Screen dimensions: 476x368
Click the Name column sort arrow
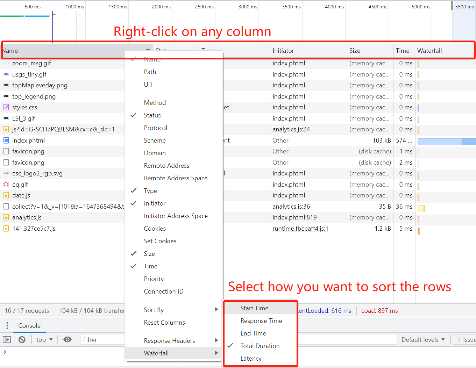148,51
